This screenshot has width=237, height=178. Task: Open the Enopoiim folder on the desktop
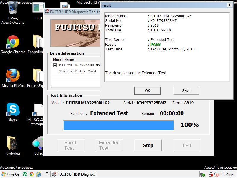point(36,44)
